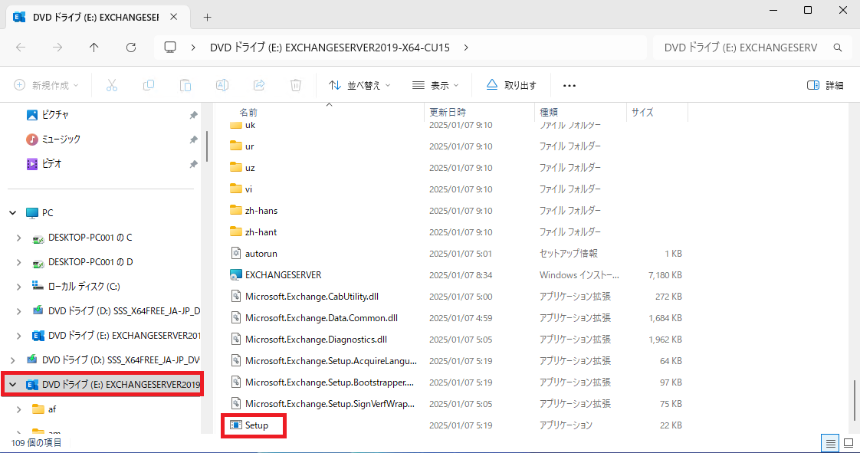The height and width of the screenshot is (453, 860).
Task: Click the Copy icon in toolbar
Action: coord(149,85)
